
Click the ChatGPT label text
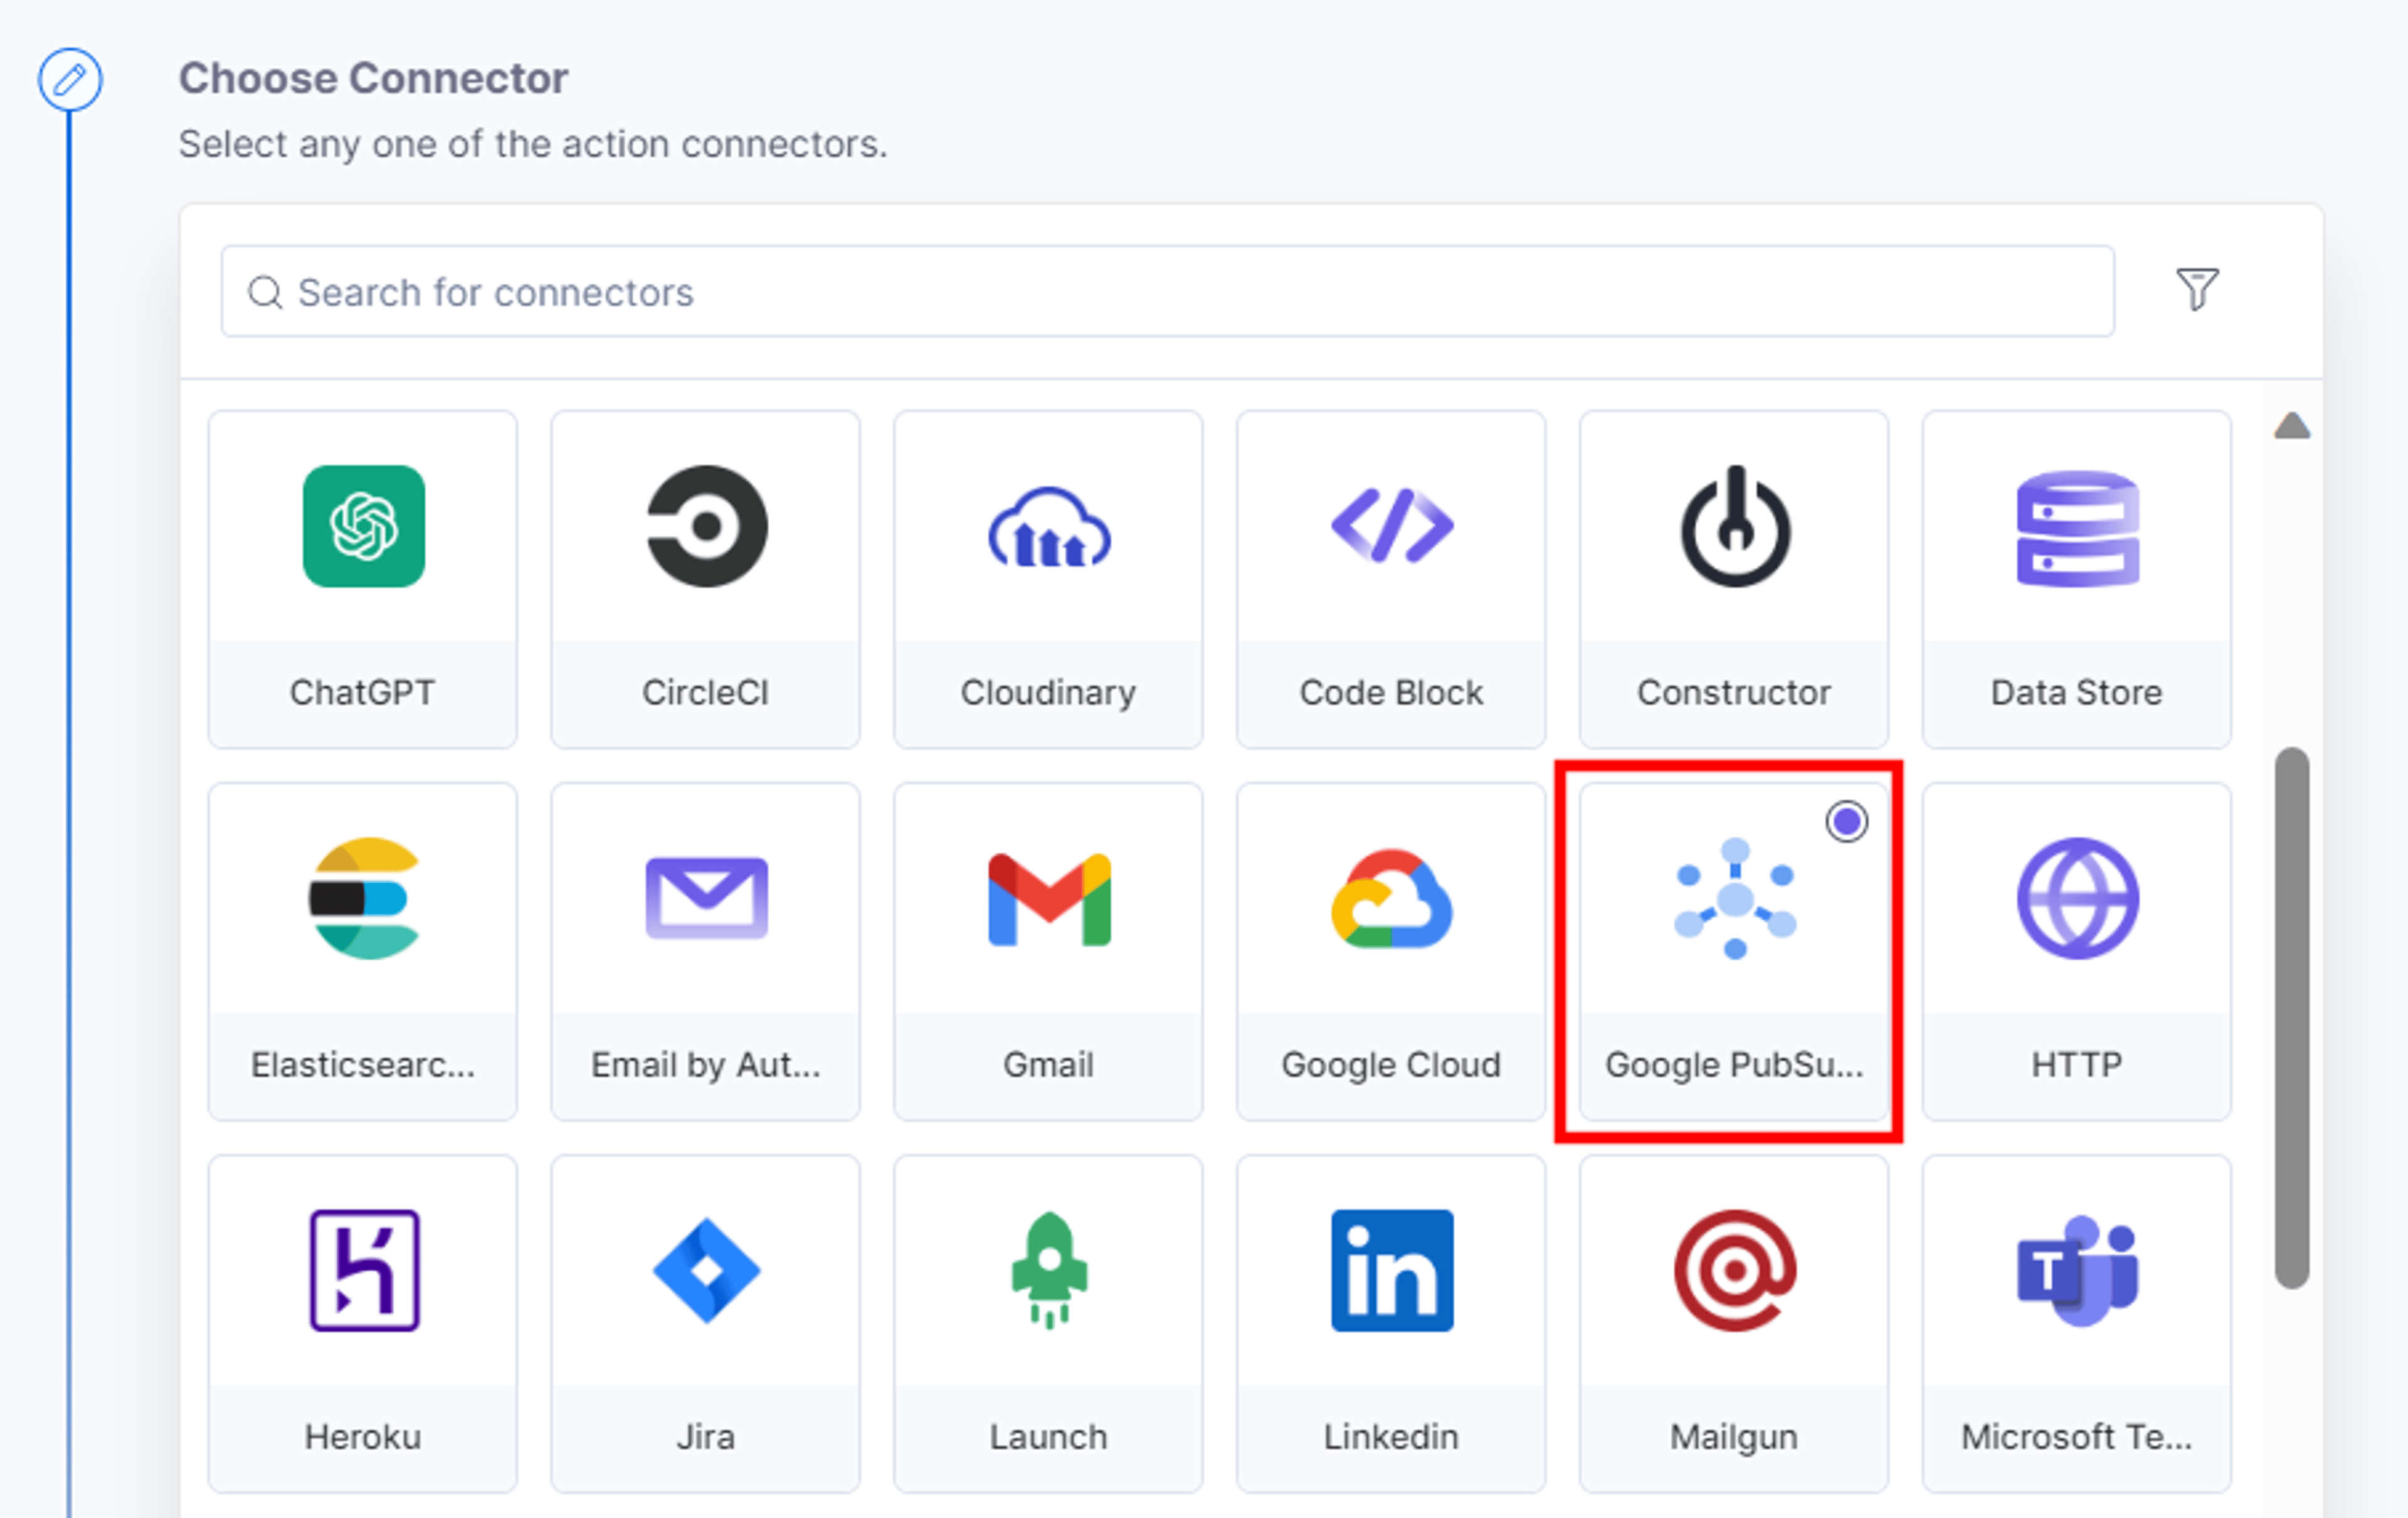[x=363, y=692]
